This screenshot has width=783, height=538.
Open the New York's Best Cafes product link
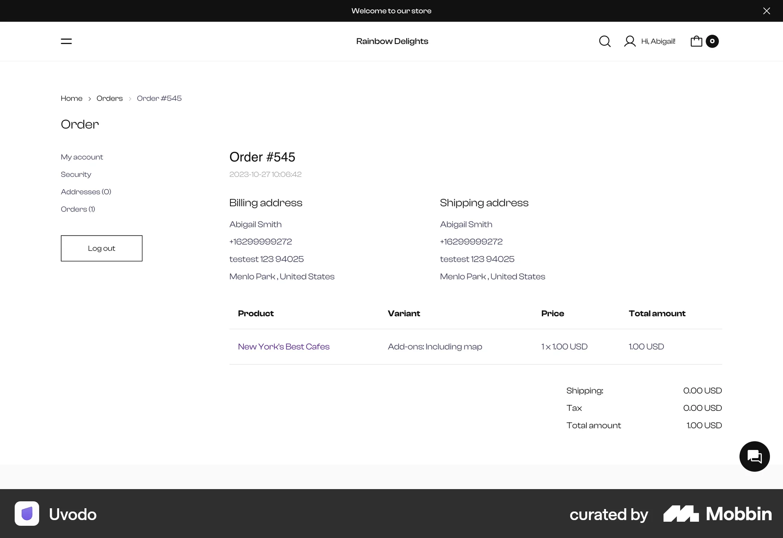[283, 346]
